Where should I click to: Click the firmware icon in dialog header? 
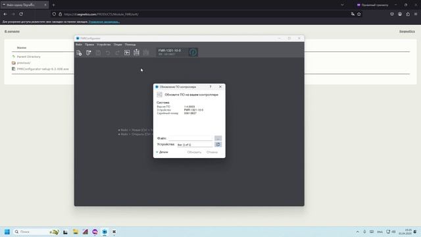[159, 95]
